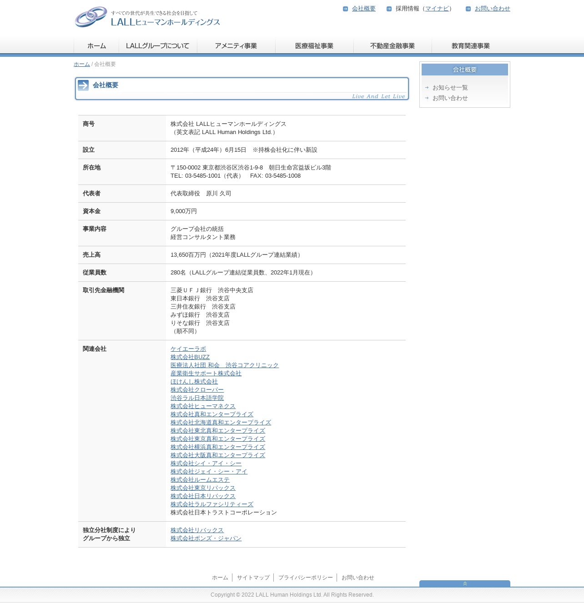Open 株式会社東京リパックス link

pyautogui.click(x=203, y=488)
